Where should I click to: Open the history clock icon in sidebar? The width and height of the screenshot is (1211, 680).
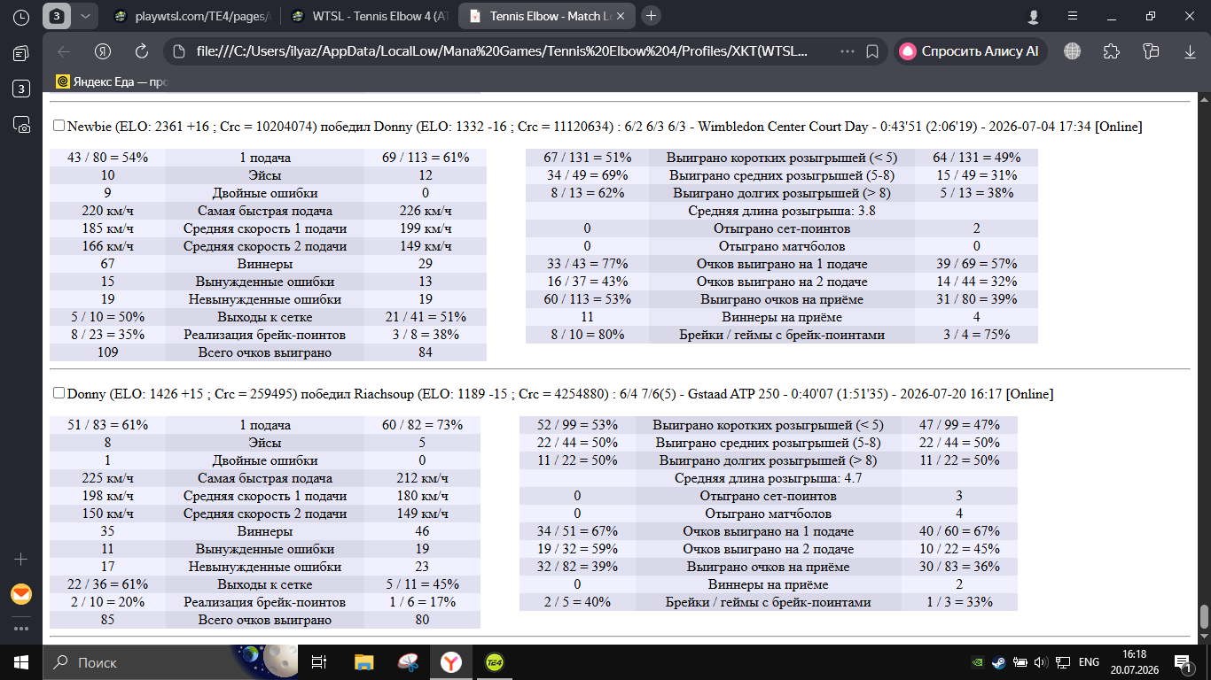tap(21, 16)
